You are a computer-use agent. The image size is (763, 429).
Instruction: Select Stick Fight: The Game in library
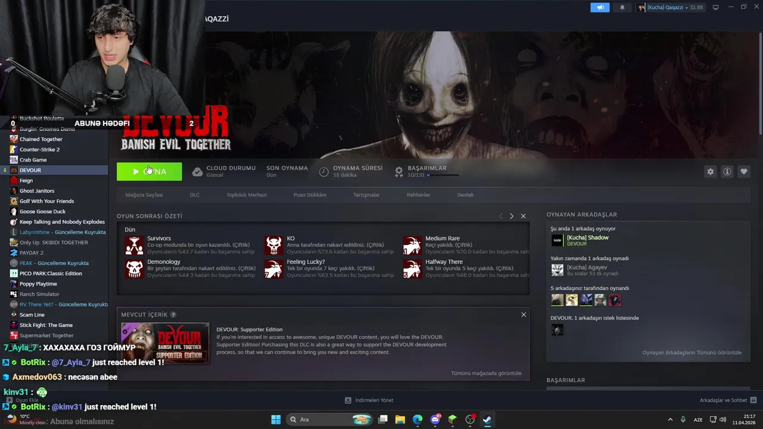click(46, 325)
